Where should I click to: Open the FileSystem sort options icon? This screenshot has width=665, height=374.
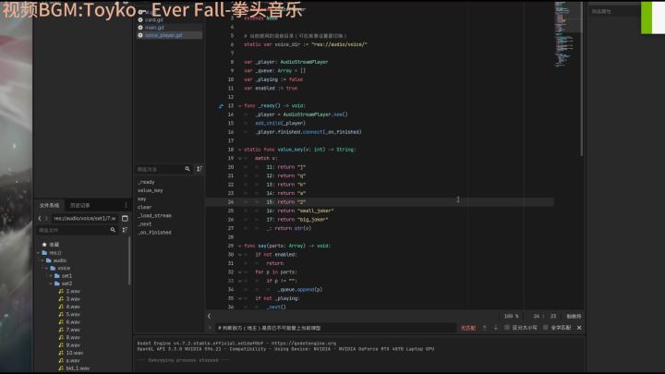point(125,230)
